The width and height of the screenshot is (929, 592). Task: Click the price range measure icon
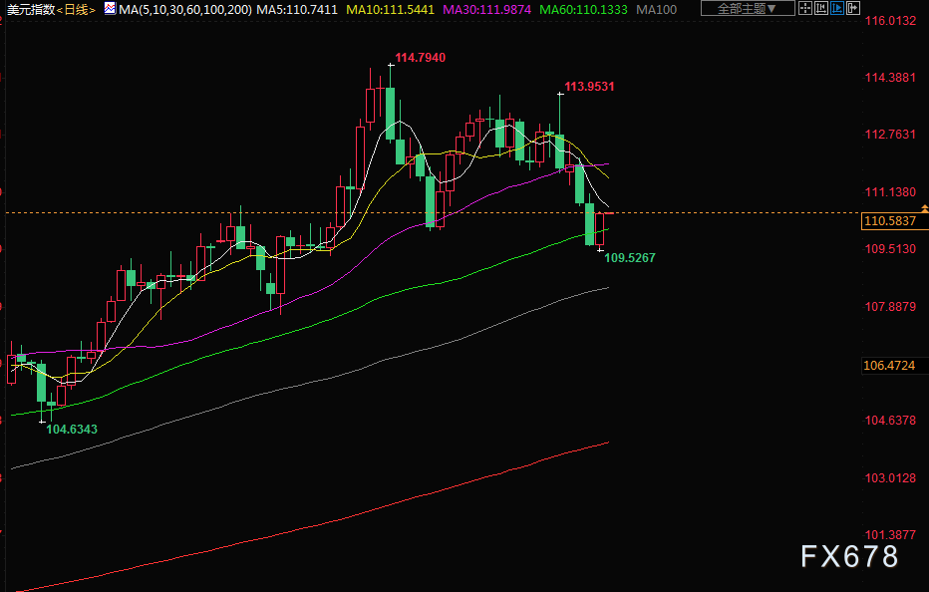coord(822,9)
